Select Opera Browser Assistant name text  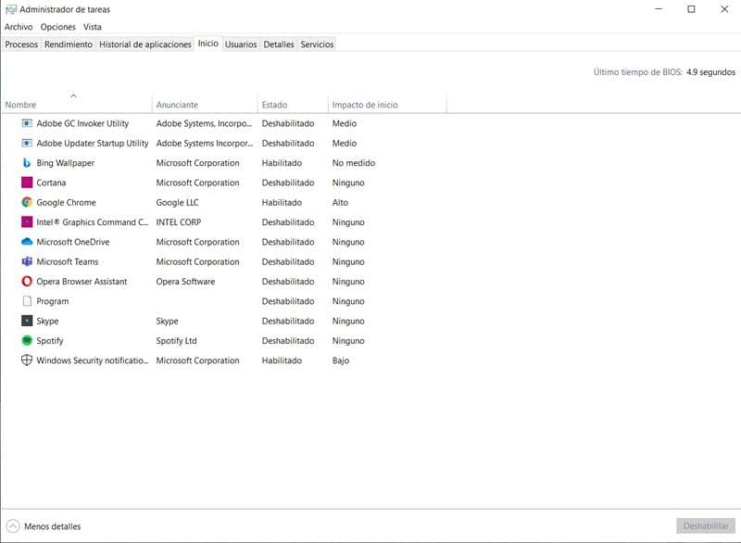(82, 281)
